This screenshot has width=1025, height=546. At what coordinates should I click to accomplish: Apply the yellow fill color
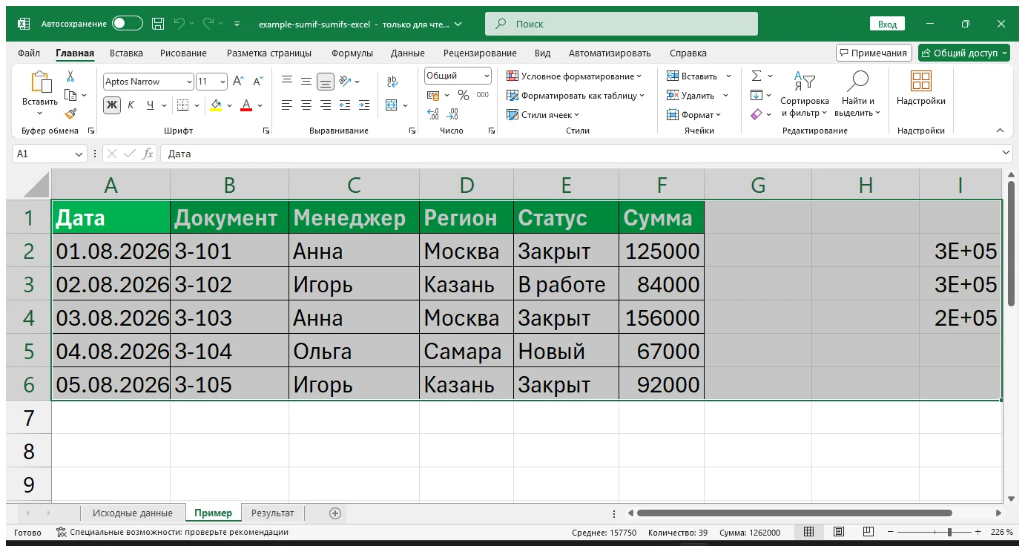(x=216, y=105)
